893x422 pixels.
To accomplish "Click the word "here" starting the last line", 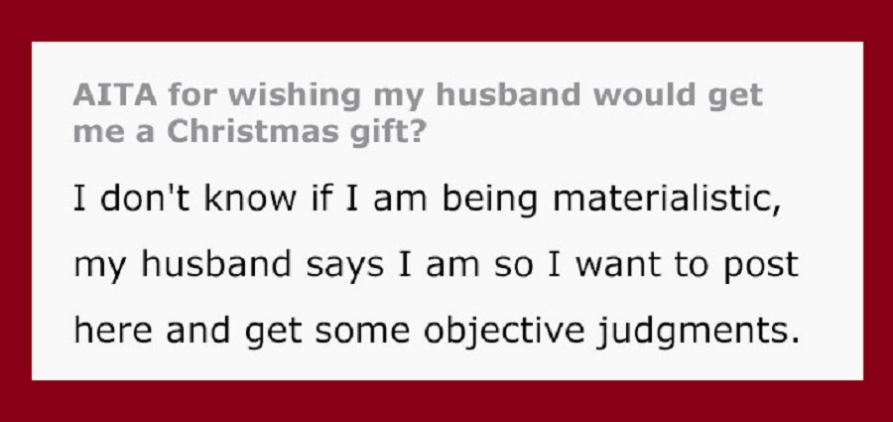I will [113, 331].
